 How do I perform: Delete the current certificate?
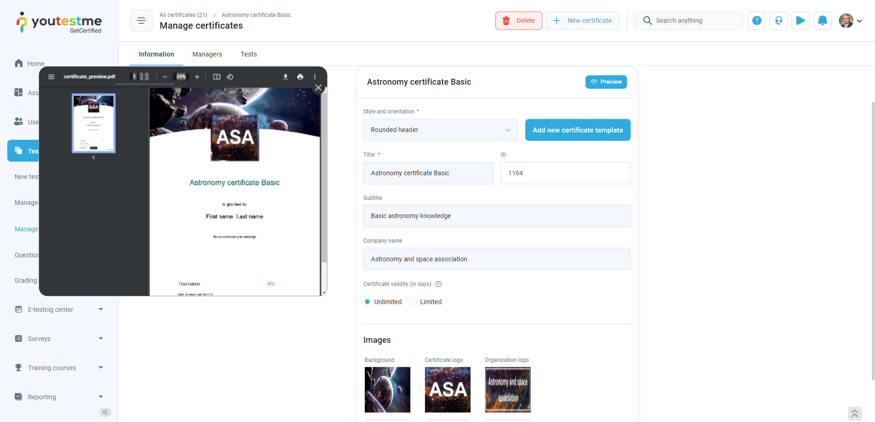518,20
